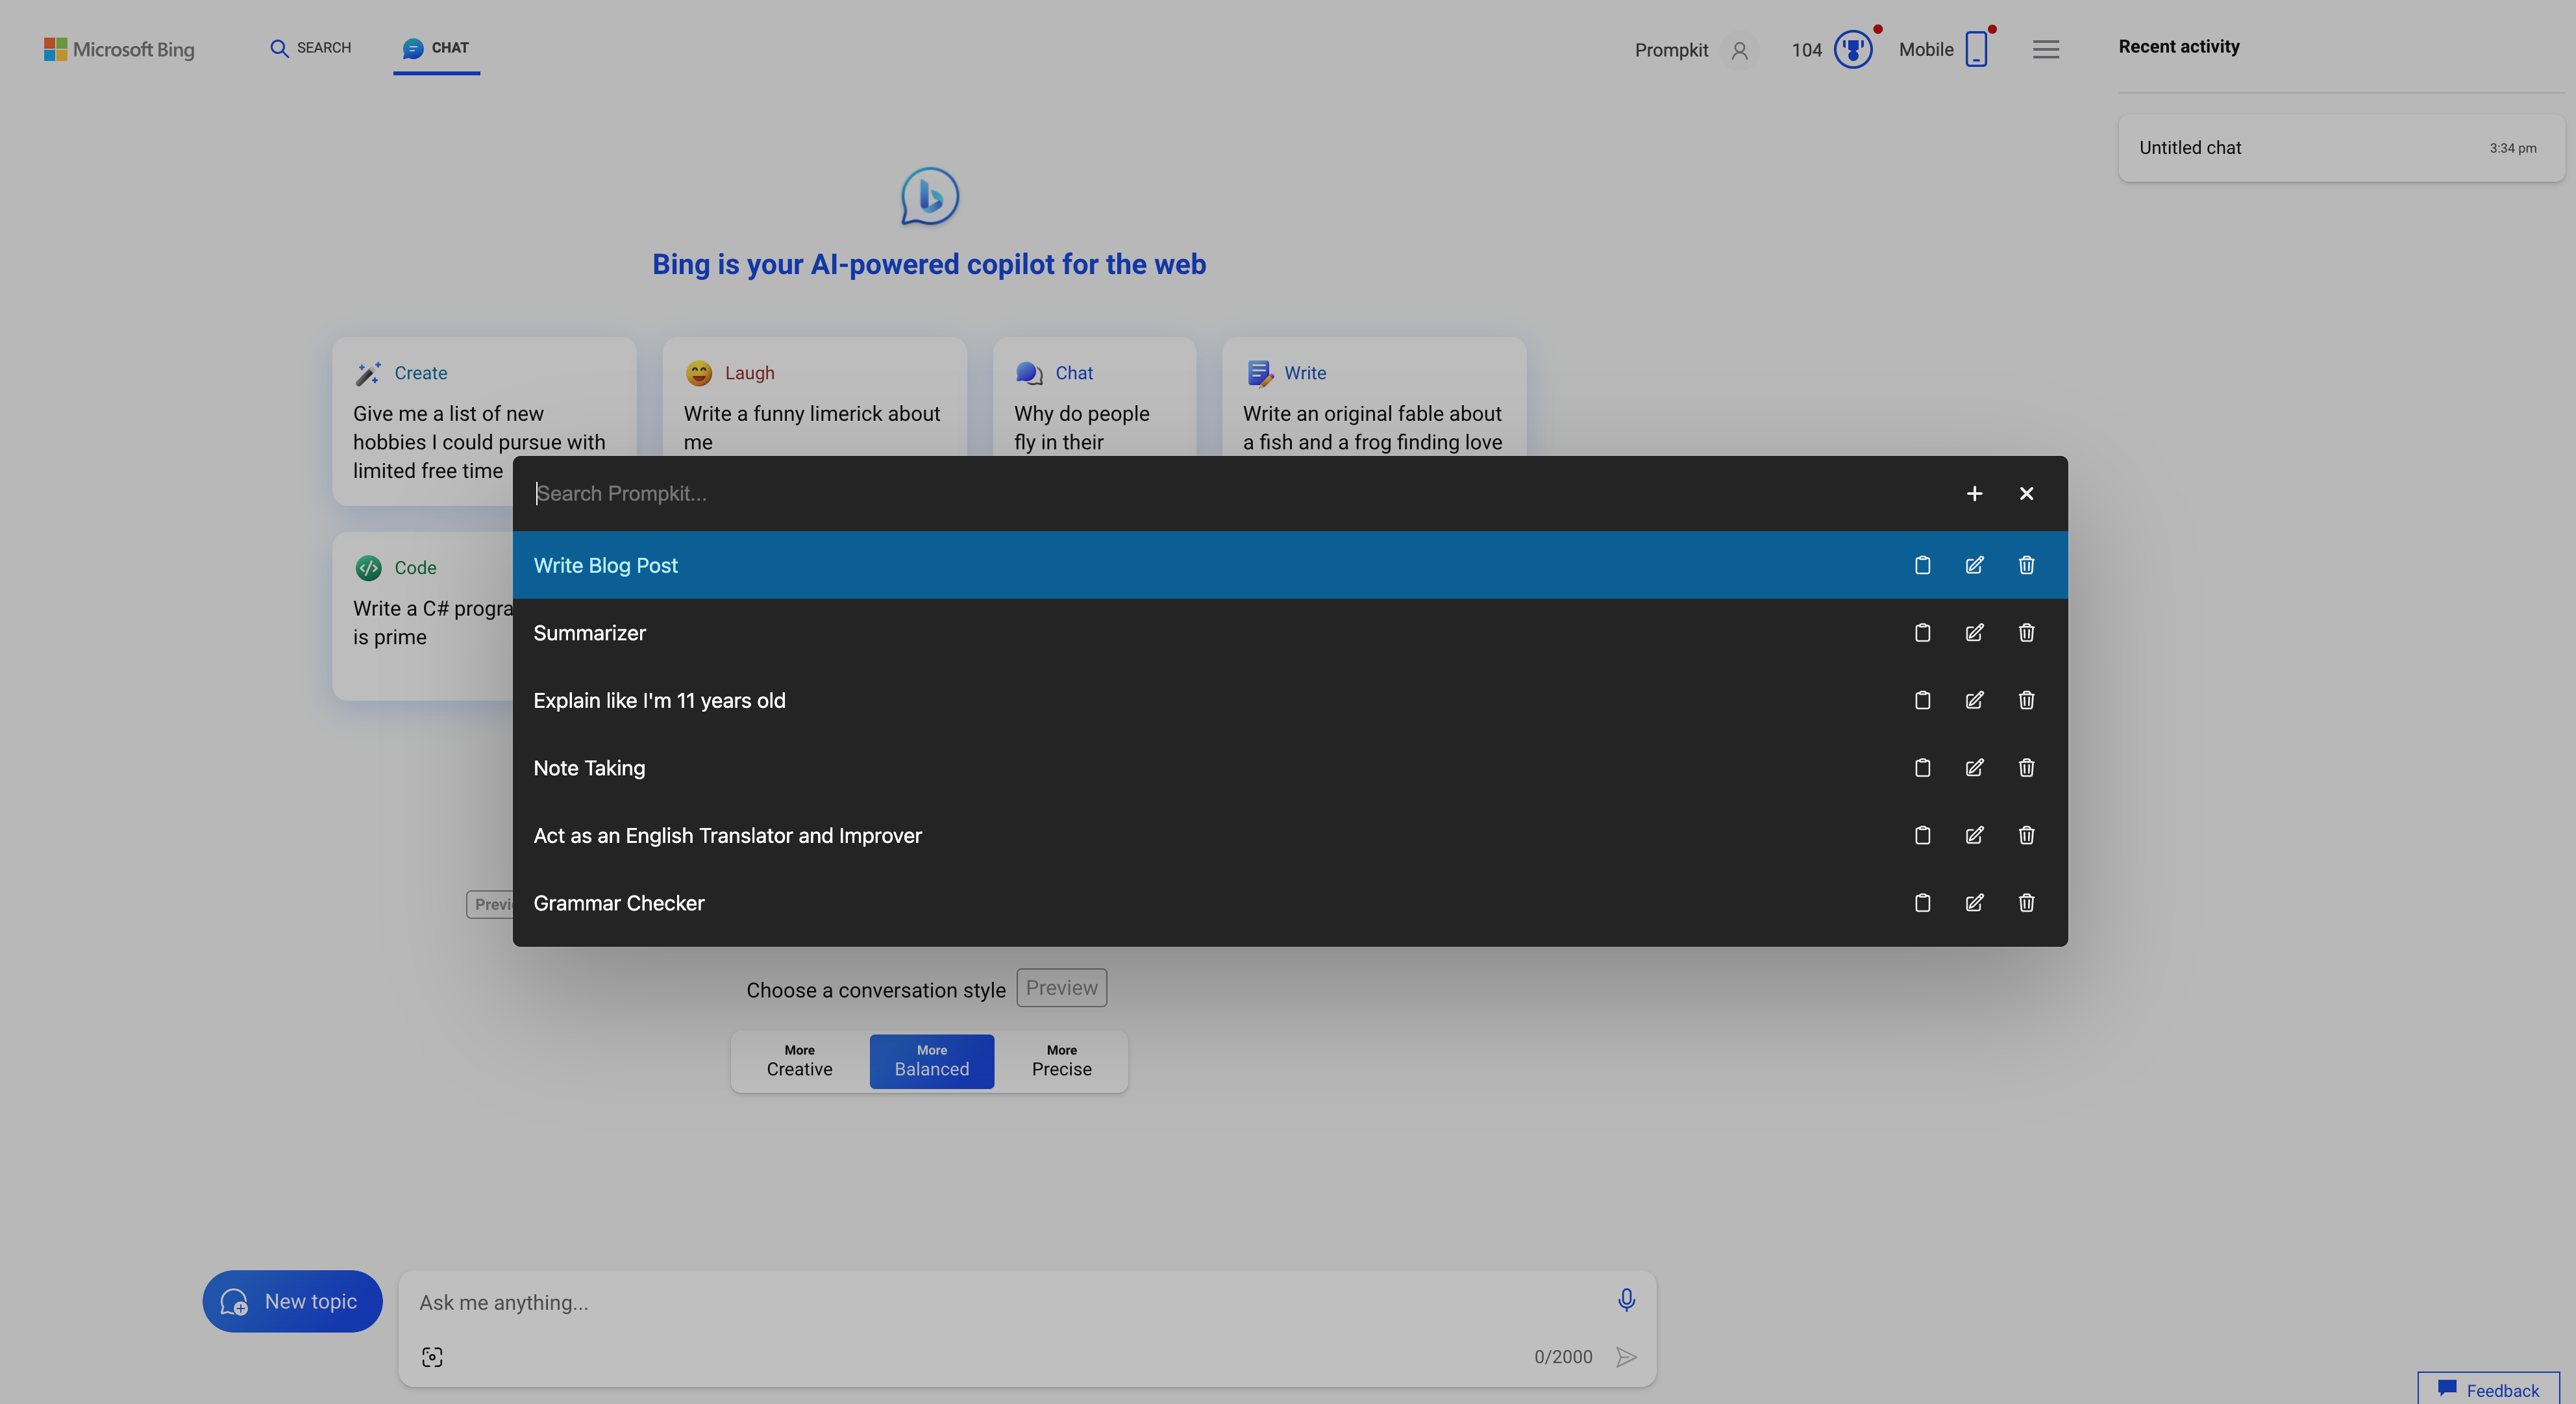The image size is (2576, 1404).
Task: Close the Prompkit search panel
Action: pos(2026,493)
